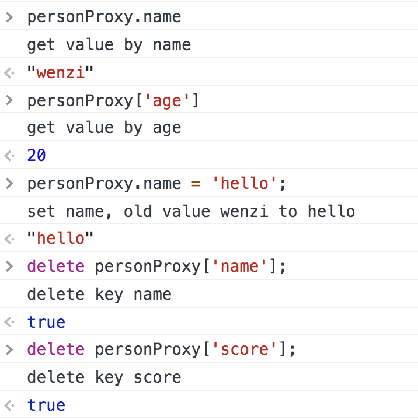Select the personProxy.name command line

(x=104, y=17)
